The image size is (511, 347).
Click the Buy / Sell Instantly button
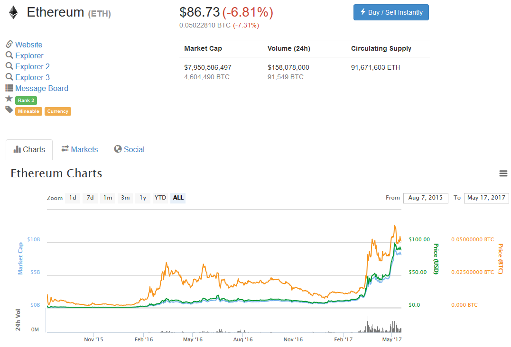coord(391,12)
